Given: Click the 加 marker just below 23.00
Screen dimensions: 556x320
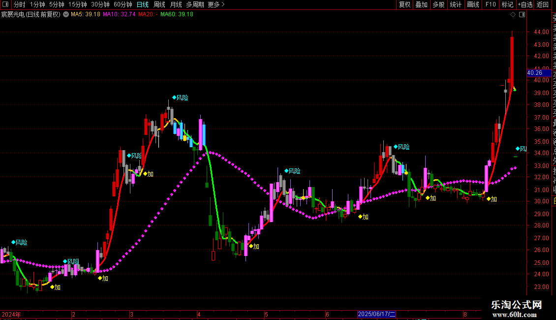Looking at the screenshot, I should click(x=55, y=287).
